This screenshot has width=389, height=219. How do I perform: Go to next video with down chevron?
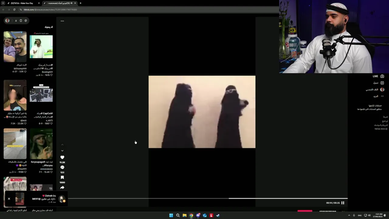(x=62, y=151)
